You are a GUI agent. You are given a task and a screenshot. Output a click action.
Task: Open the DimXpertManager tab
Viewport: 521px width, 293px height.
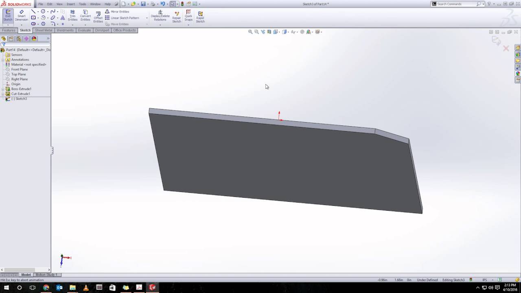pyautogui.click(x=26, y=39)
